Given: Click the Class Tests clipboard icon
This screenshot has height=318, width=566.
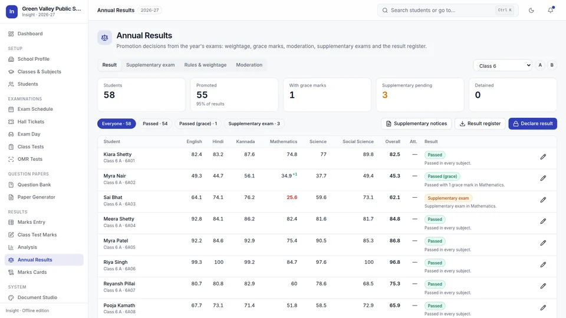Looking at the screenshot, I should click(11, 147).
